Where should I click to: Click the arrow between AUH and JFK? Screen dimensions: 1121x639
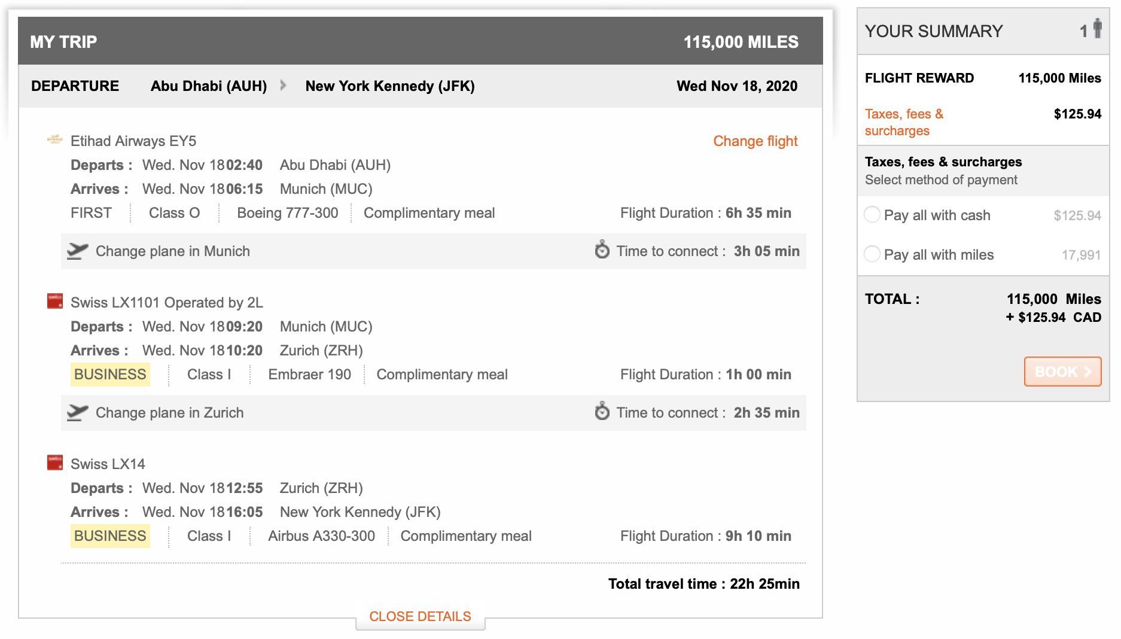[284, 86]
